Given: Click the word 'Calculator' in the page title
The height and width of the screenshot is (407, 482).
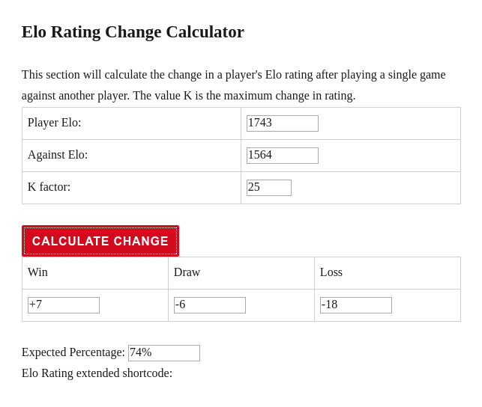Looking at the screenshot, I should coord(205,32).
